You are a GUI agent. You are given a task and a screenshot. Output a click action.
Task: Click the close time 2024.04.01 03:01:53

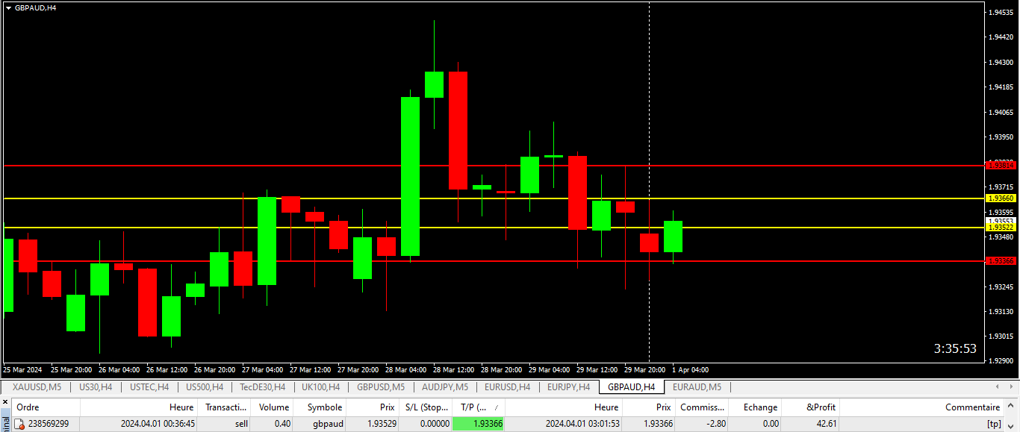click(582, 424)
